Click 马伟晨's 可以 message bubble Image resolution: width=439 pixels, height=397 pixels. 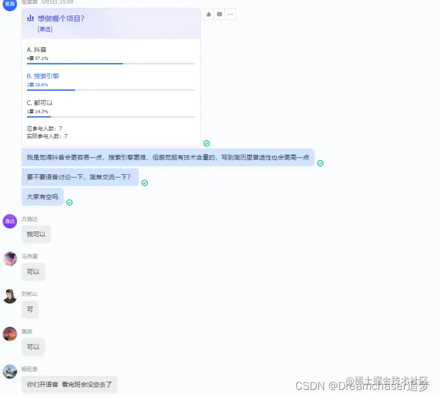(33, 272)
